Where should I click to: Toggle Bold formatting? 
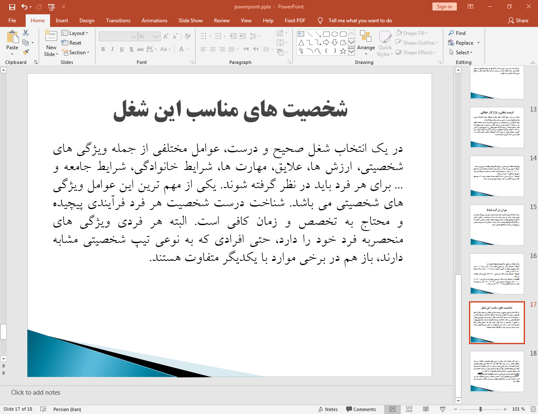click(x=103, y=49)
